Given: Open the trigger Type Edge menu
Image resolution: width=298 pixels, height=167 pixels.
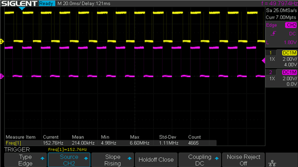Looking at the screenshot, I should click(25, 160).
